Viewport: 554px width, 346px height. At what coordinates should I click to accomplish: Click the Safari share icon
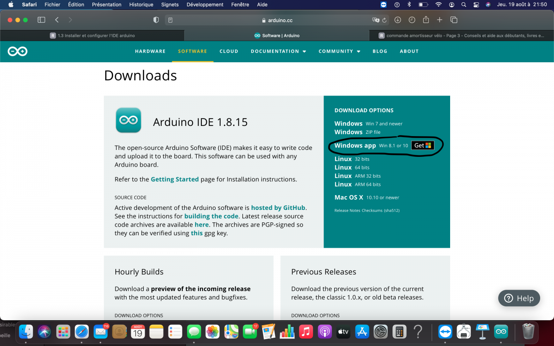[426, 19]
